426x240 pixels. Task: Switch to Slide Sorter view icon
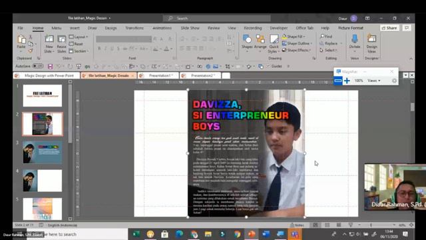tap(327, 225)
